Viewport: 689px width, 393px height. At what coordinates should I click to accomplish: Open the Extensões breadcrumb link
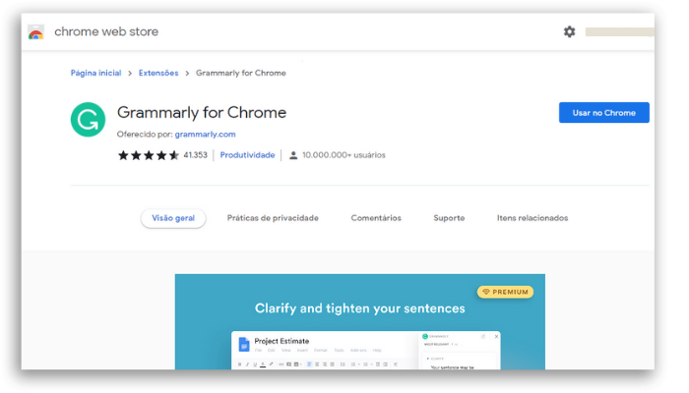[158, 73]
